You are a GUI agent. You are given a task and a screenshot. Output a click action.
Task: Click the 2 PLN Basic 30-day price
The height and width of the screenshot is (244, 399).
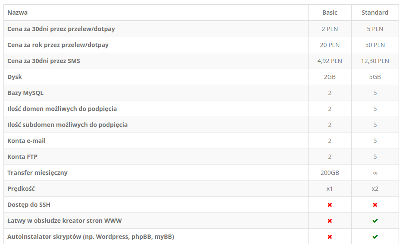(330, 29)
